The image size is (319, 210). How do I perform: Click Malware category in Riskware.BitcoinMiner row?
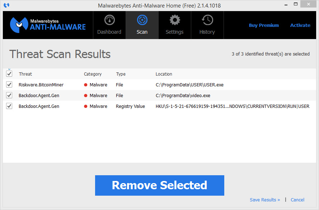pos(98,85)
